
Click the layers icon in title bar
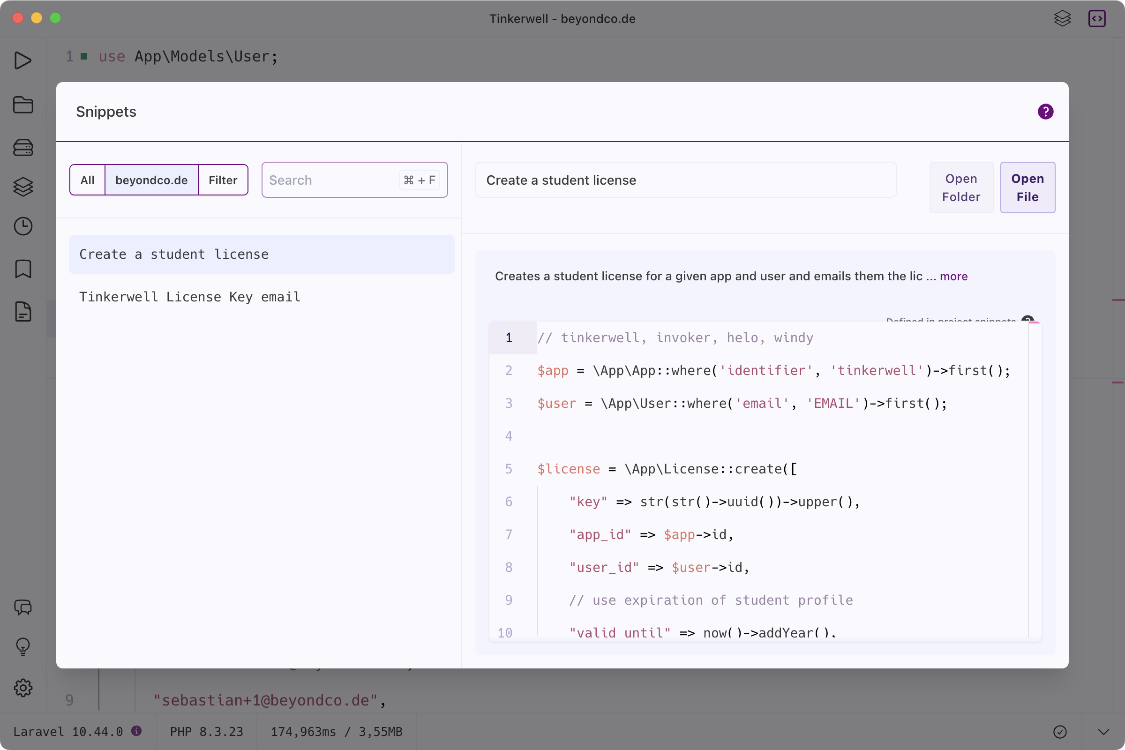point(1062,19)
